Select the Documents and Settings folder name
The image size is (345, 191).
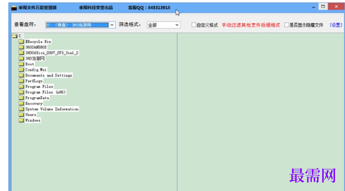(x=49, y=75)
